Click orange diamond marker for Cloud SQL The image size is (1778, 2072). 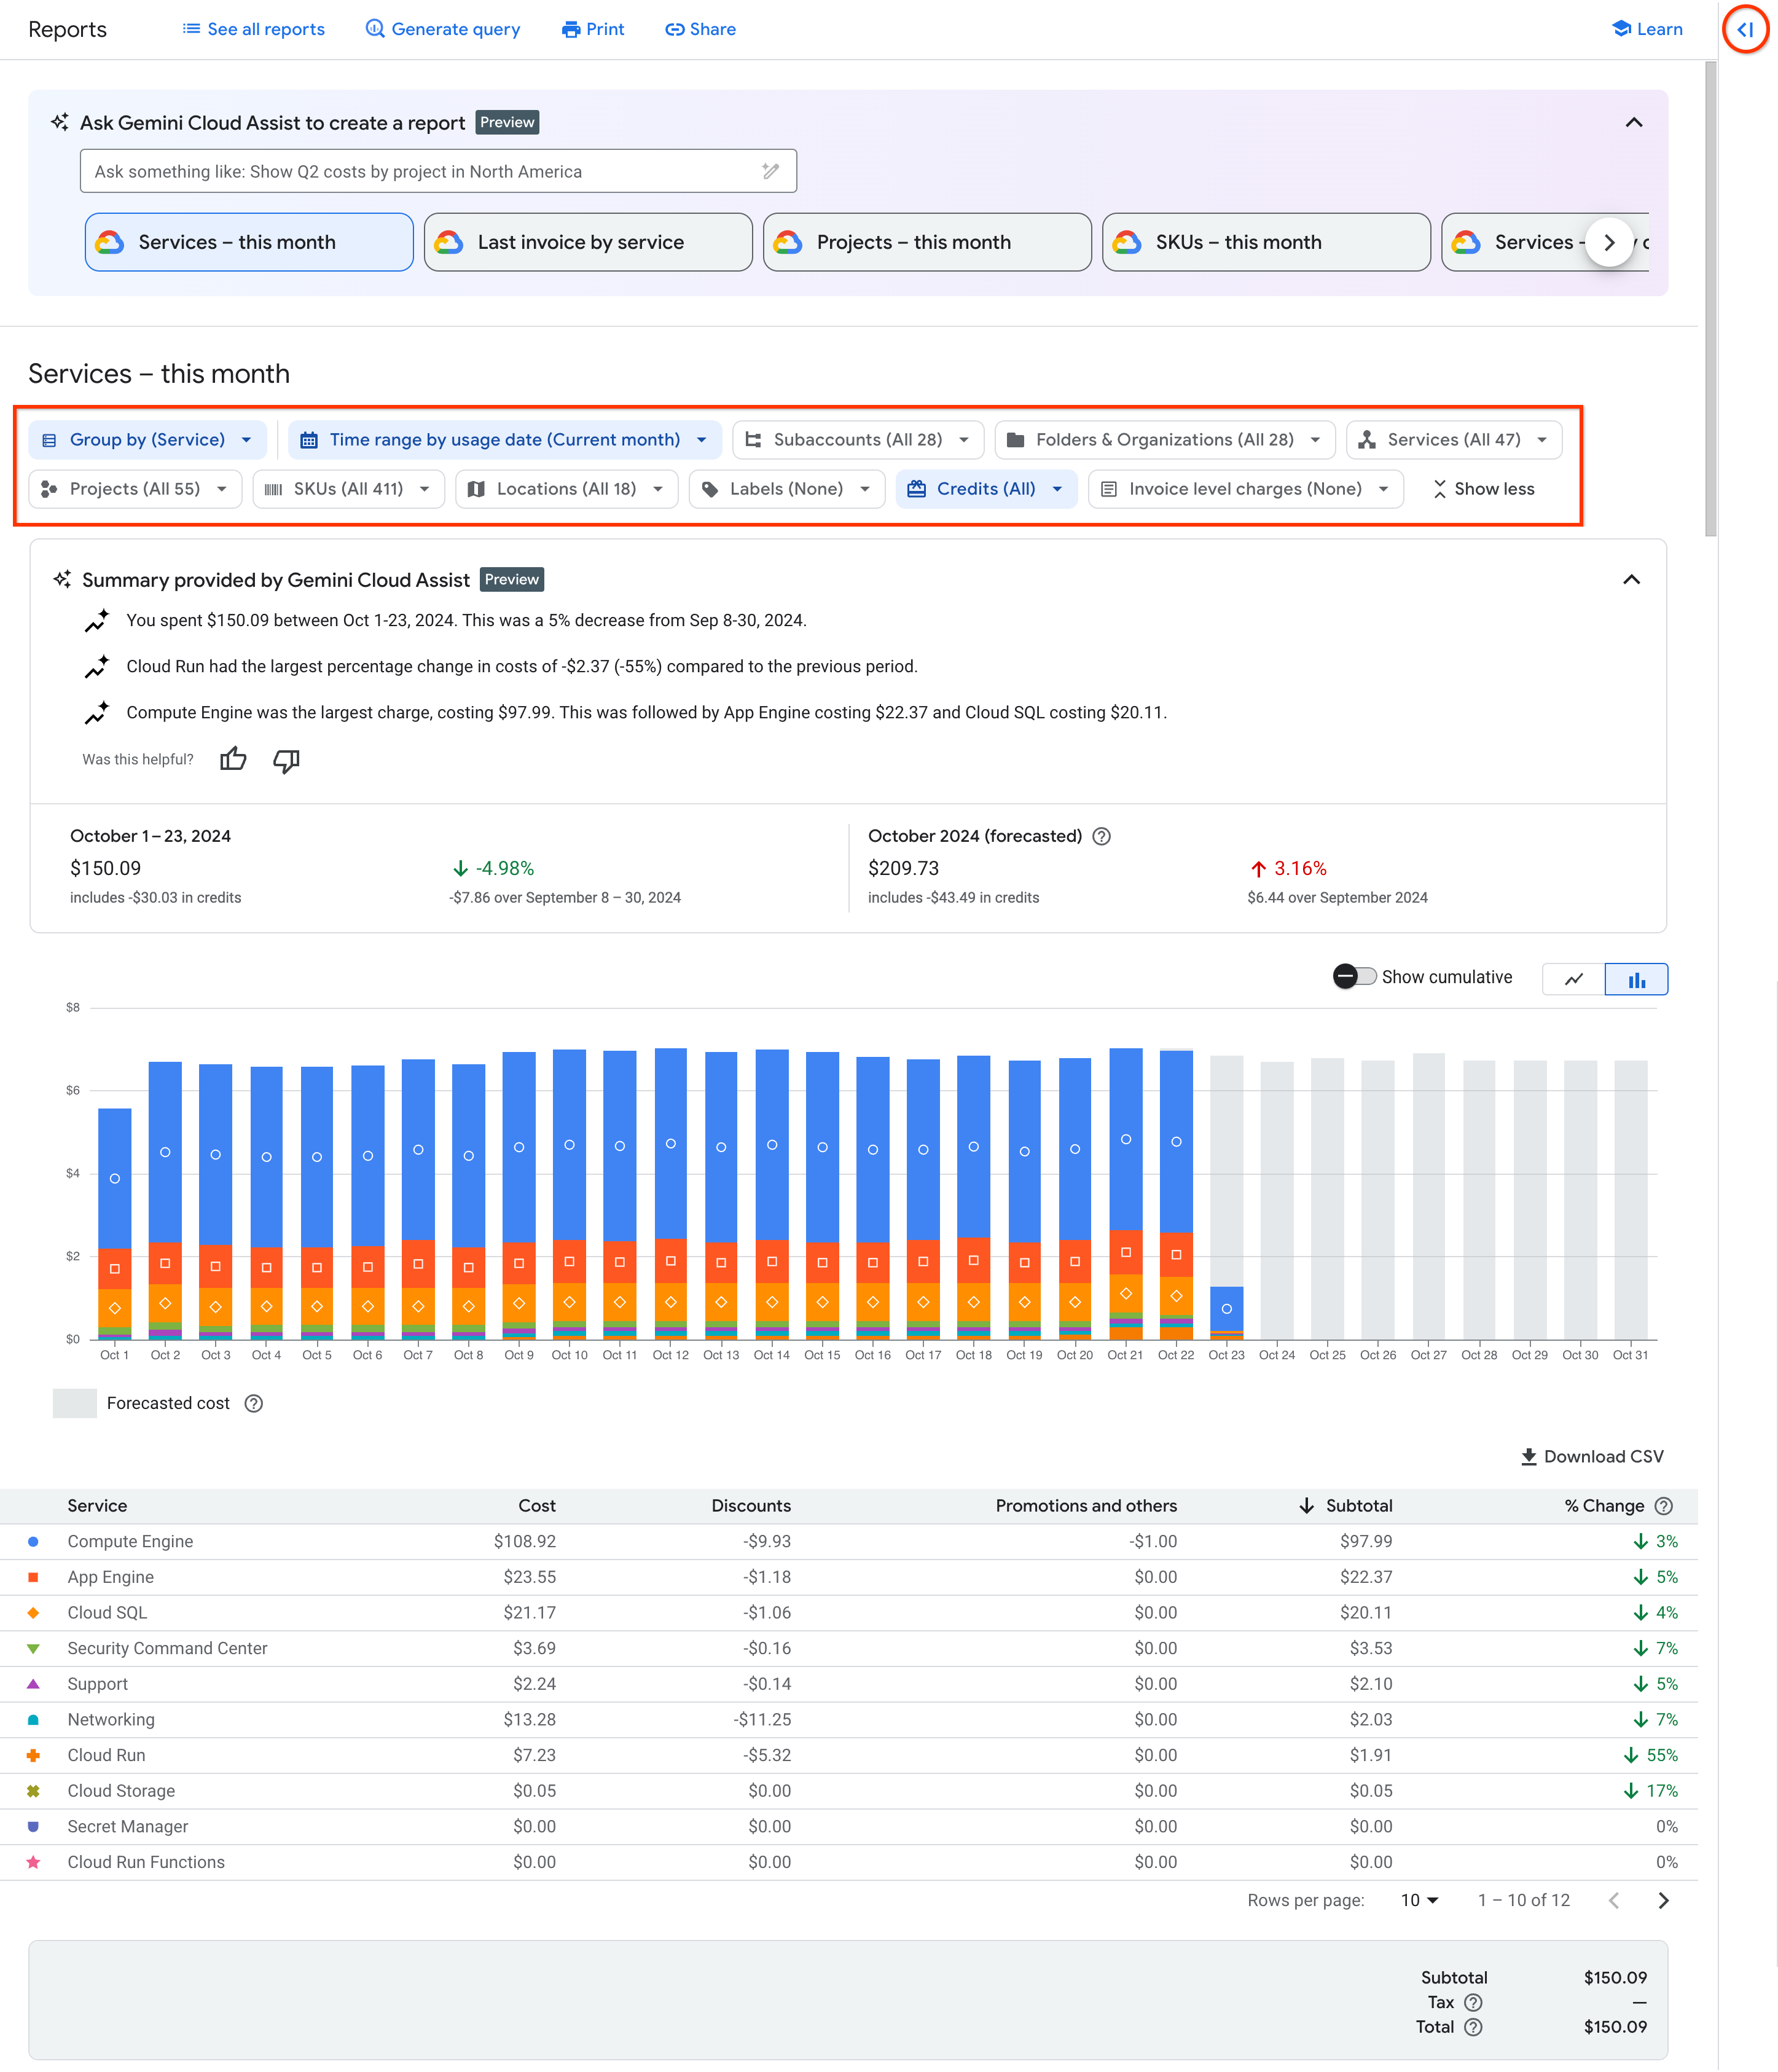(33, 1612)
